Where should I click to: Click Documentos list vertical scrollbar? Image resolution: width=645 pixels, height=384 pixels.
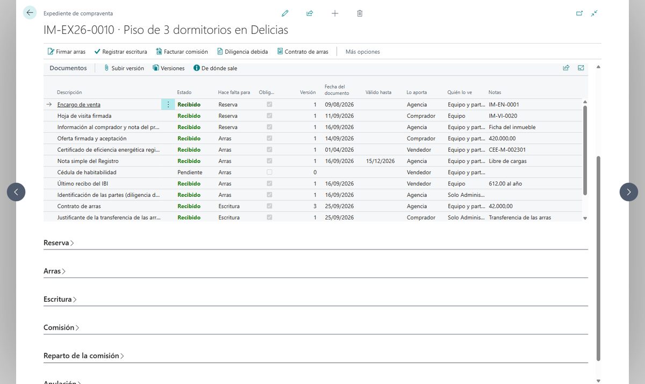[585, 150]
